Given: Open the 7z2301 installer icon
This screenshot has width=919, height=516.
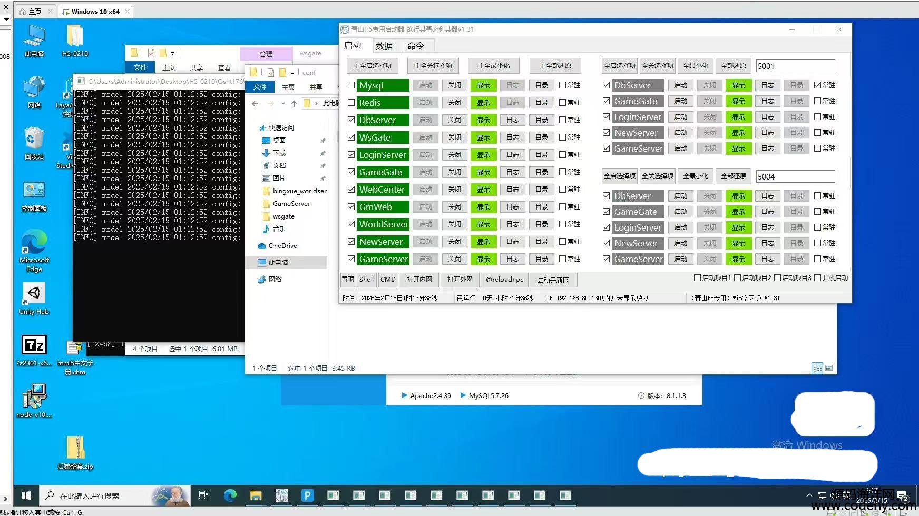Looking at the screenshot, I should tap(34, 351).
